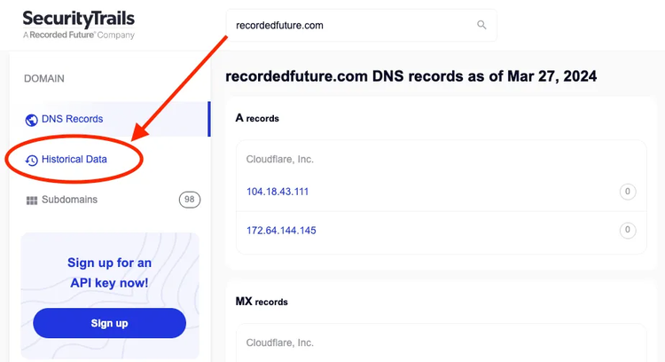Click the history clock icon
Screen dimensions: 665x362
pyautogui.click(x=31, y=161)
